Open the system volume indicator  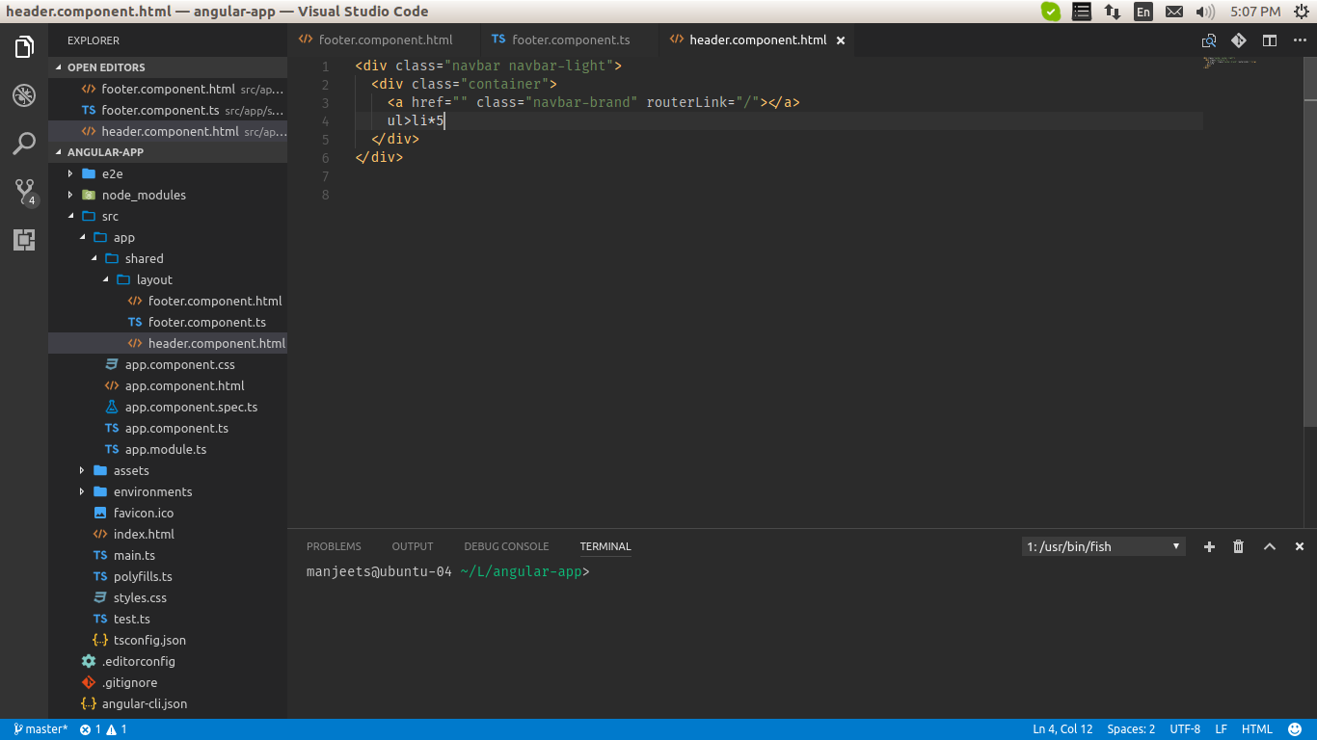point(1205,12)
